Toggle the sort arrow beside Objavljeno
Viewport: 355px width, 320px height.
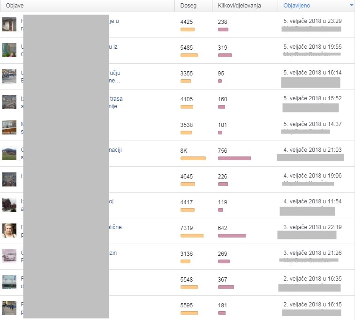click(352, 5)
